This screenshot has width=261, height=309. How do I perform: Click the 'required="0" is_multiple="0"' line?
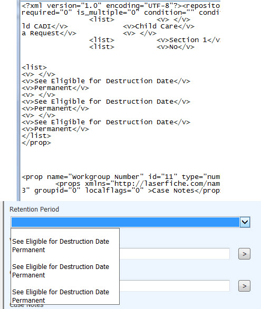pyautogui.click(x=121, y=13)
